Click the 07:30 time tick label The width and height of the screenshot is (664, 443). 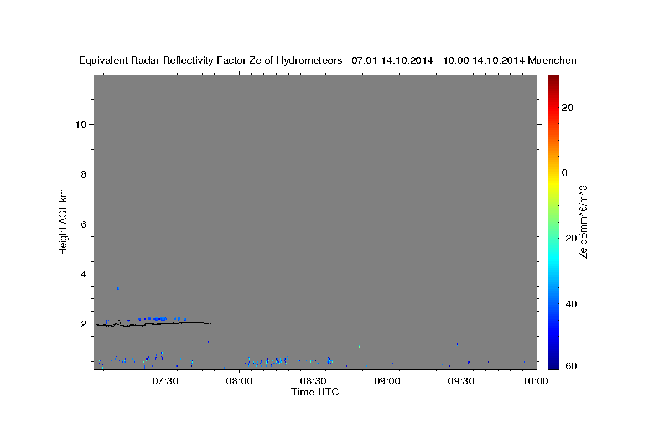click(x=165, y=381)
